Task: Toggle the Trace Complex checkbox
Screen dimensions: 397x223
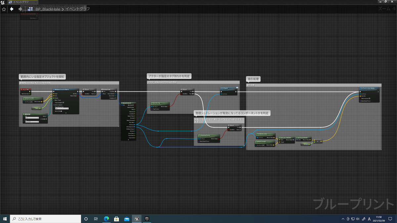Action: (63, 102)
